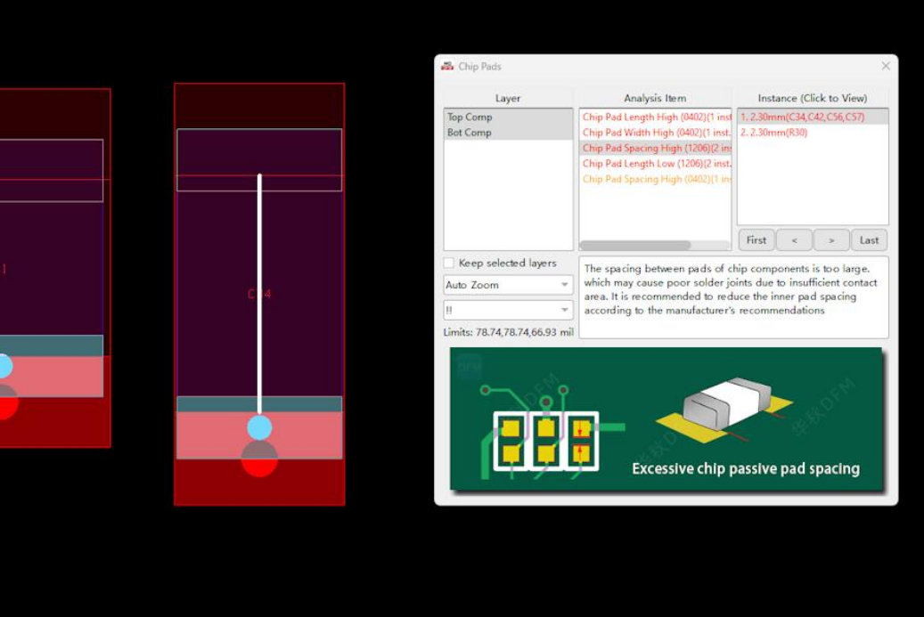Enable the Keep selected layers checkbox
The height and width of the screenshot is (617, 924).
point(449,263)
